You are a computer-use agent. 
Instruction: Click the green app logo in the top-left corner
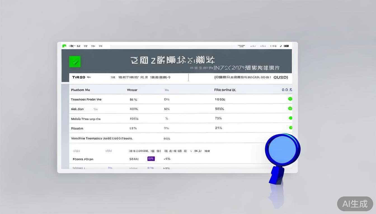(x=64, y=46)
